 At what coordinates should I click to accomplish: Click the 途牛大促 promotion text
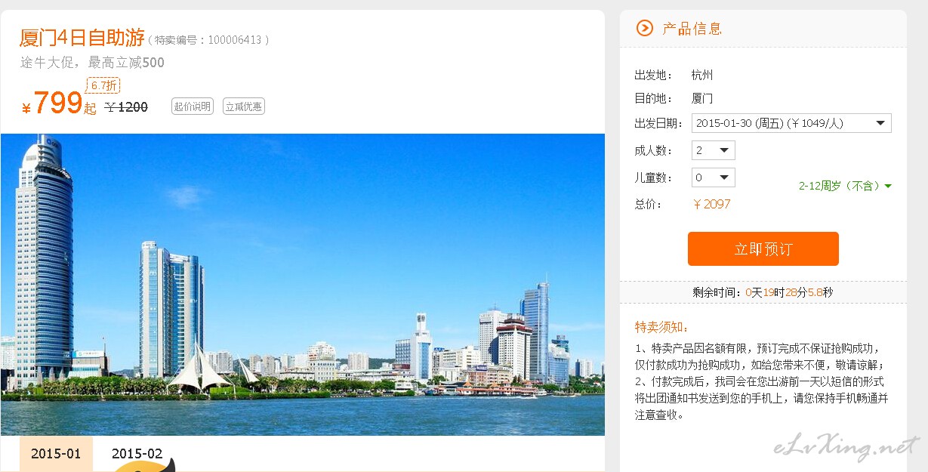[x=92, y=63]
